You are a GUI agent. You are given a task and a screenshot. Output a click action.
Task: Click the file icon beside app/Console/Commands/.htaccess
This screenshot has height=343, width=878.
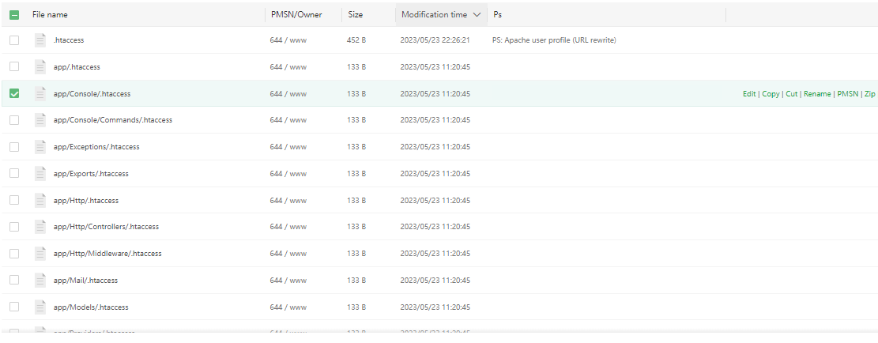41,120
